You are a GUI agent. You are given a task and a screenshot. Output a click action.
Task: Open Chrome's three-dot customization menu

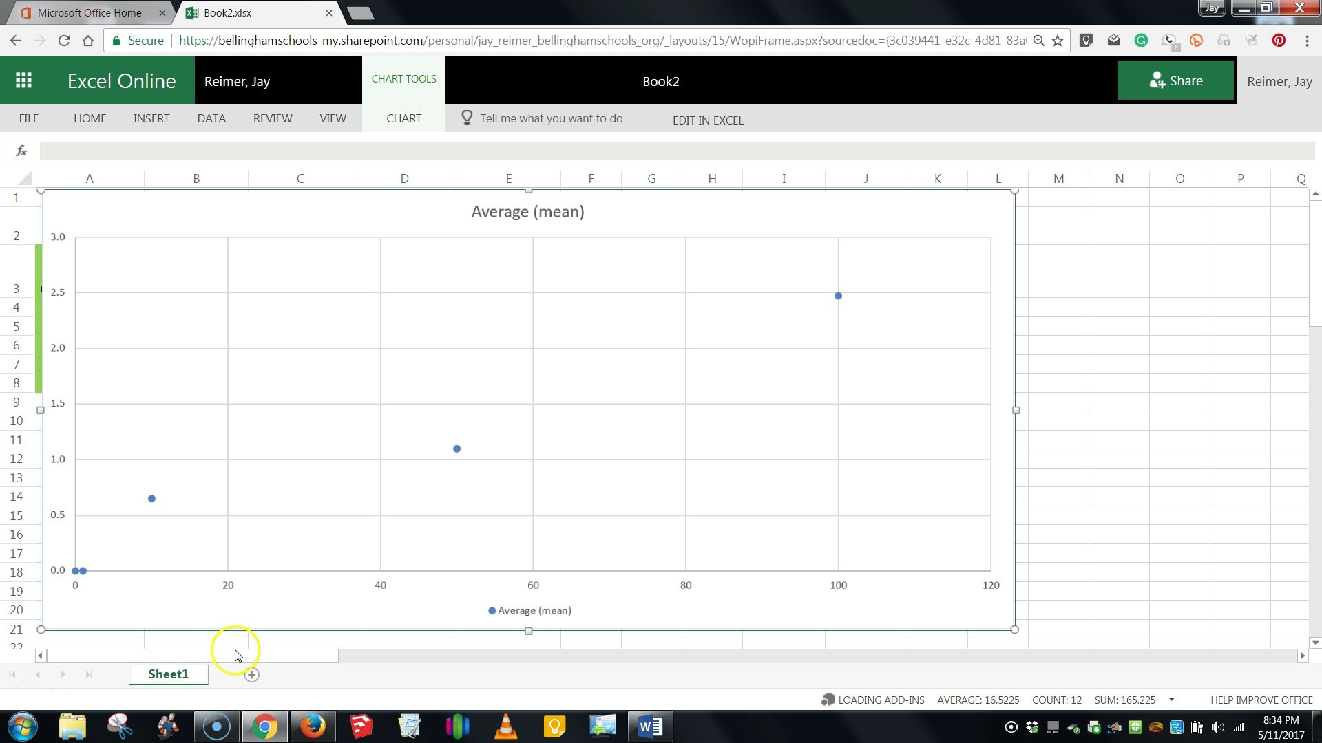point(1308,40)
